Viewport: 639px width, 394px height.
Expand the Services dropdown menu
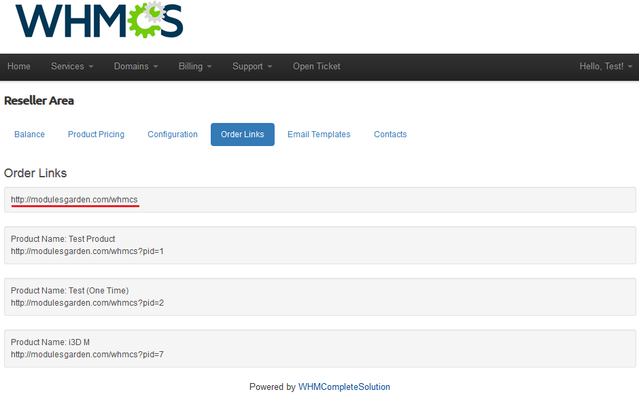coord(72,67)
